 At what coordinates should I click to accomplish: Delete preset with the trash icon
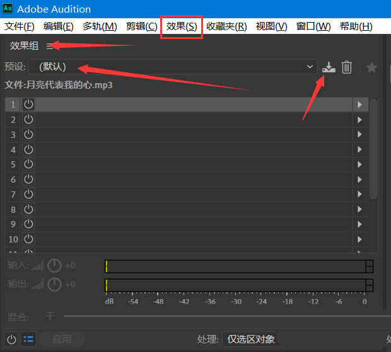pyautogui.click(x=347, y=67)
